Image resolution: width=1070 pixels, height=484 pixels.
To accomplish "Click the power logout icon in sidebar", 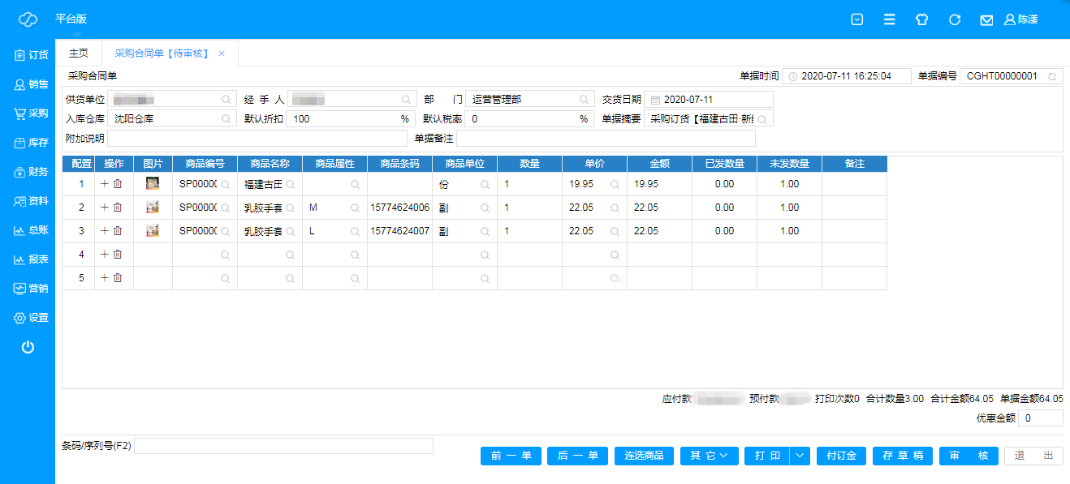I will pyautogui.click(x=28, y=347).
